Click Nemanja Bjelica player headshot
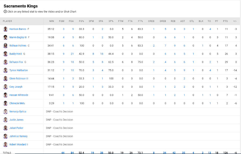The height and width of the screenshot is (154, 241). tap(6, 111)
